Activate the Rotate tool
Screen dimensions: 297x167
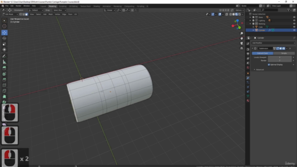(x=4, y=38)
